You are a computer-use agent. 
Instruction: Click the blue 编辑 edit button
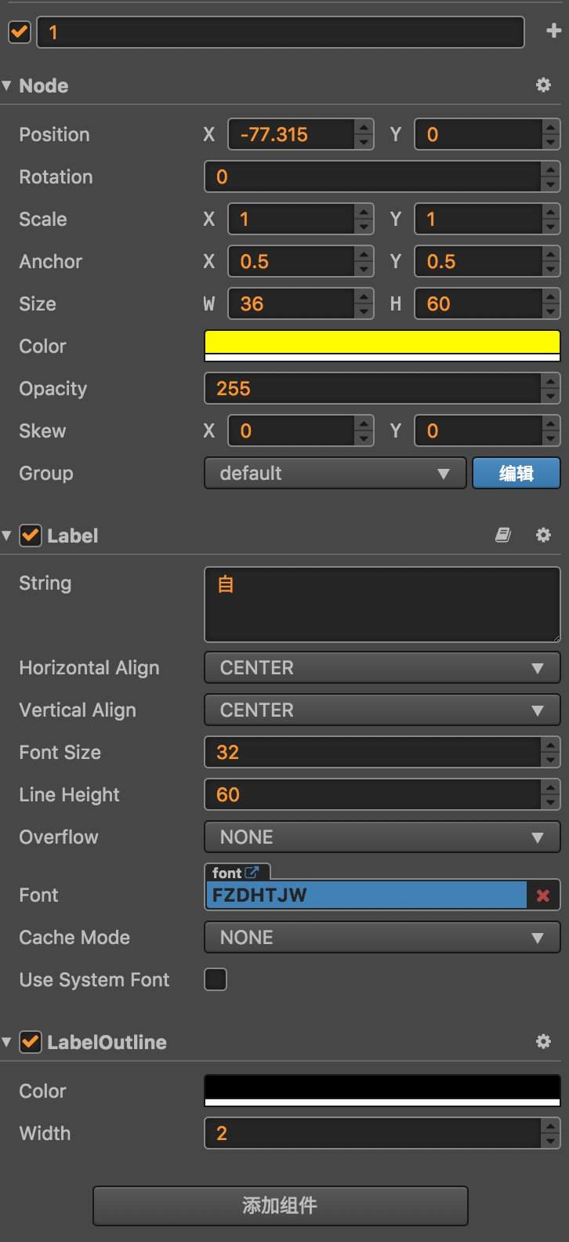[x=516, y=474]
